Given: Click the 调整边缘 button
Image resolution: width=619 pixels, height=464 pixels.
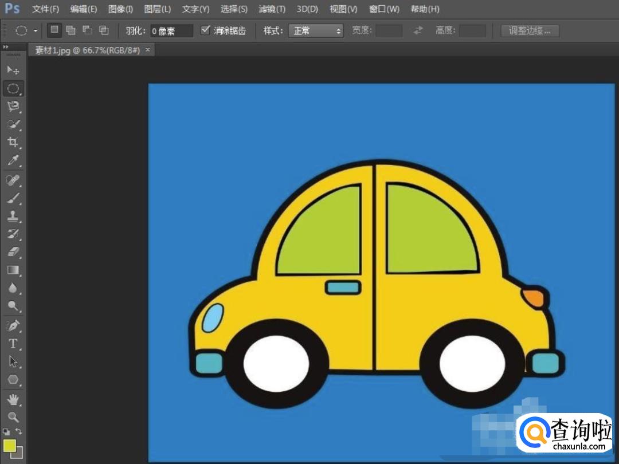Looking at the screenshot, I should pyautogui.click(x=530, y=31).
